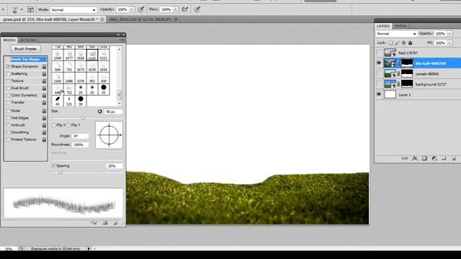The height and width of the screenshot is (259, 461).
Task: Open the Opacity slider arrow in options bar
Action: pyautogui.click(x=132, y=9)
